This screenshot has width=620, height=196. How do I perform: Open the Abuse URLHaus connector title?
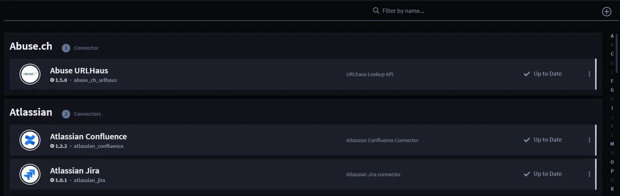(x=79, y=71)
